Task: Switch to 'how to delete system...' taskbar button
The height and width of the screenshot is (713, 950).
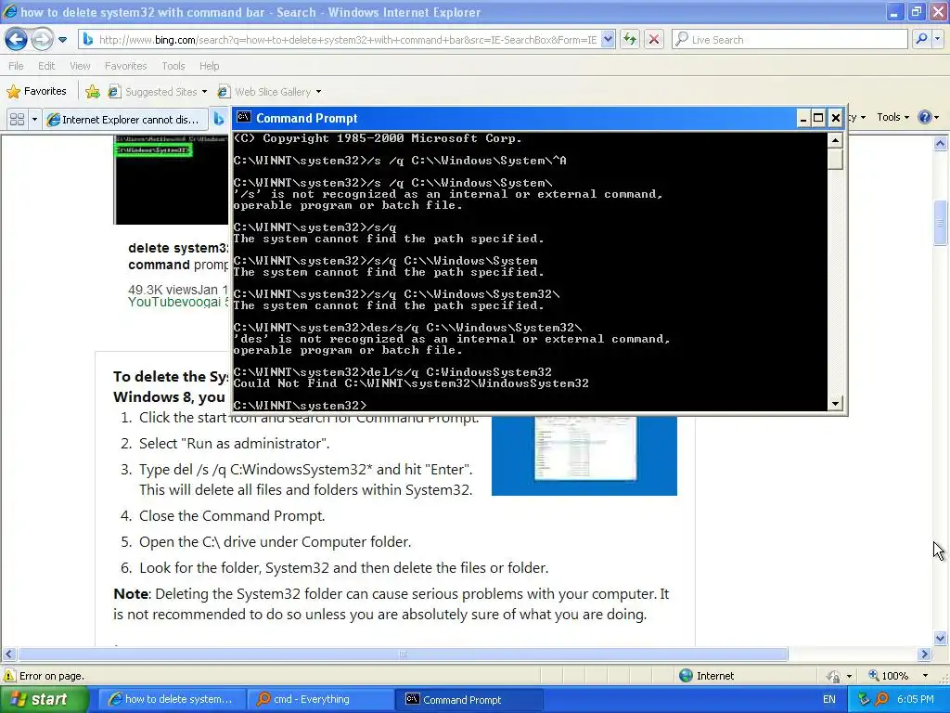Action: click(x=171, y=699)
